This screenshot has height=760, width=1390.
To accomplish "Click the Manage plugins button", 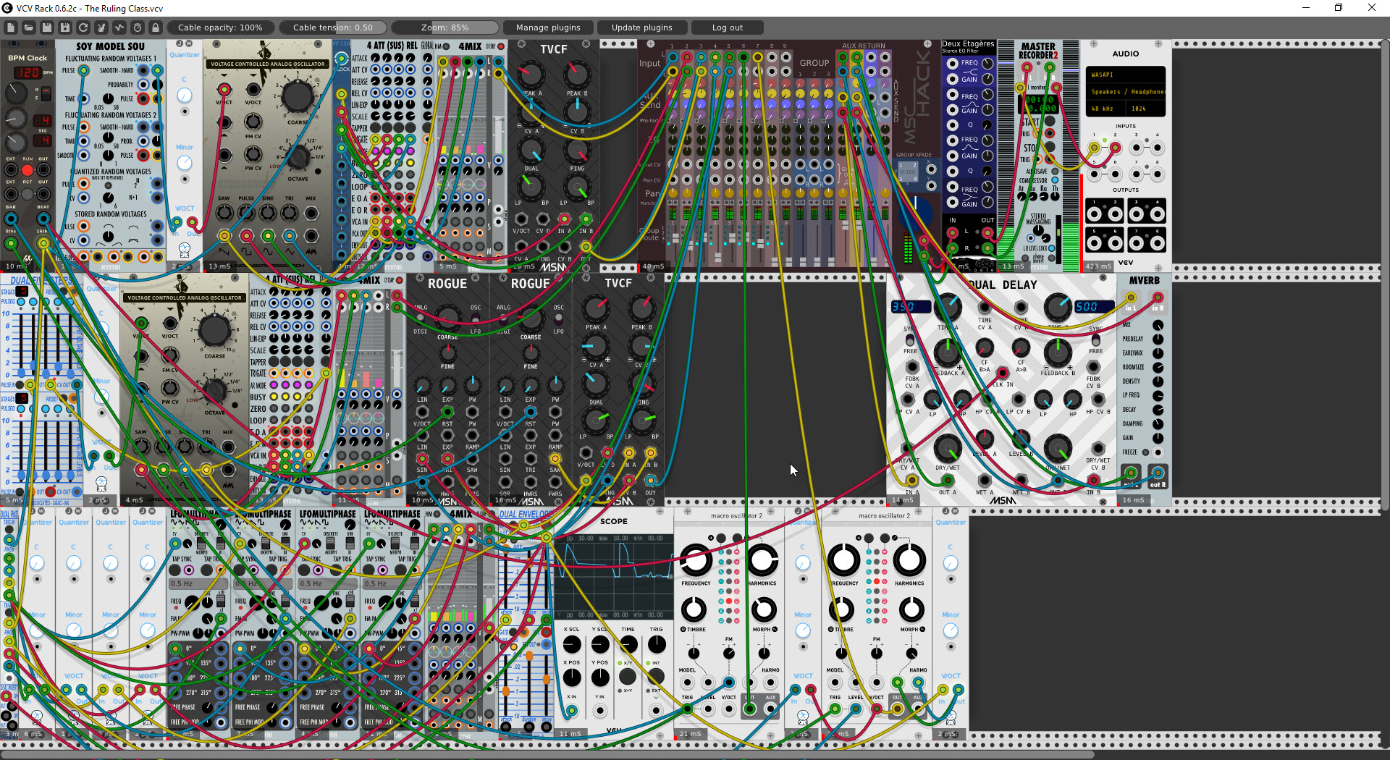I will 548,28.
